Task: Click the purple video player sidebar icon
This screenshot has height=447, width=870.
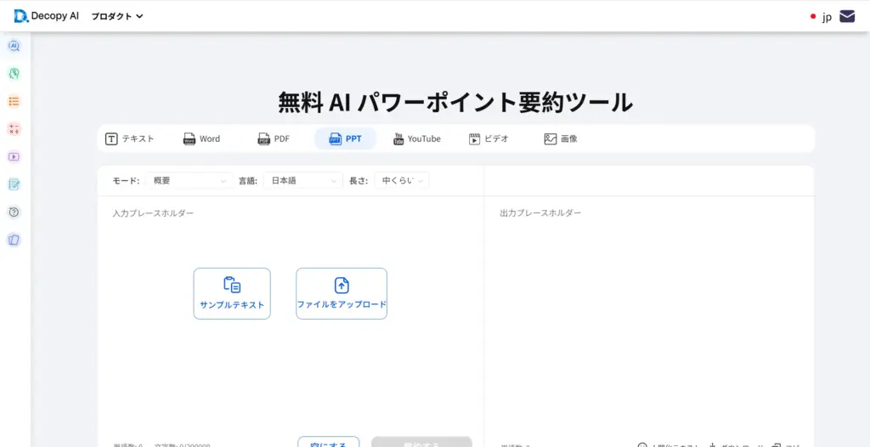Action: coord(14,156)
